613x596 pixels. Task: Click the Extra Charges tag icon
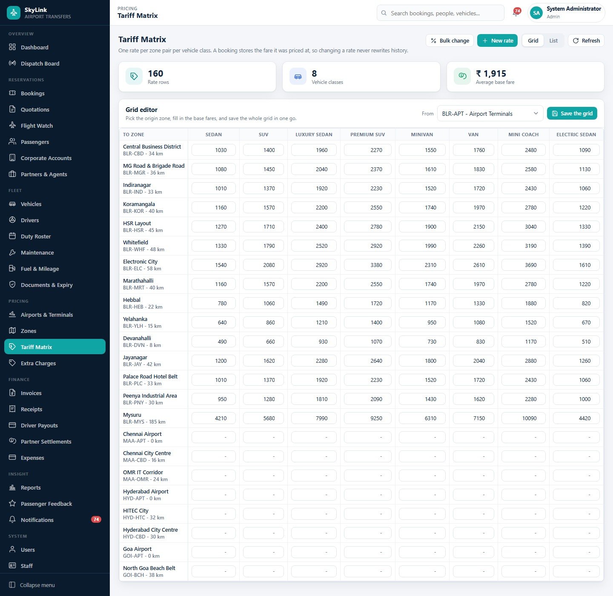[x=12, y=363]
